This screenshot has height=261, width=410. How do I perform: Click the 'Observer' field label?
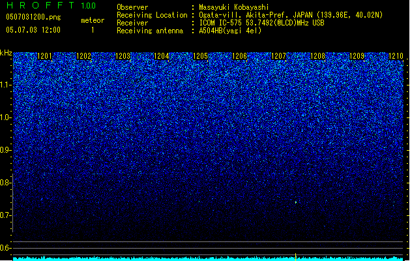point(132,7)
